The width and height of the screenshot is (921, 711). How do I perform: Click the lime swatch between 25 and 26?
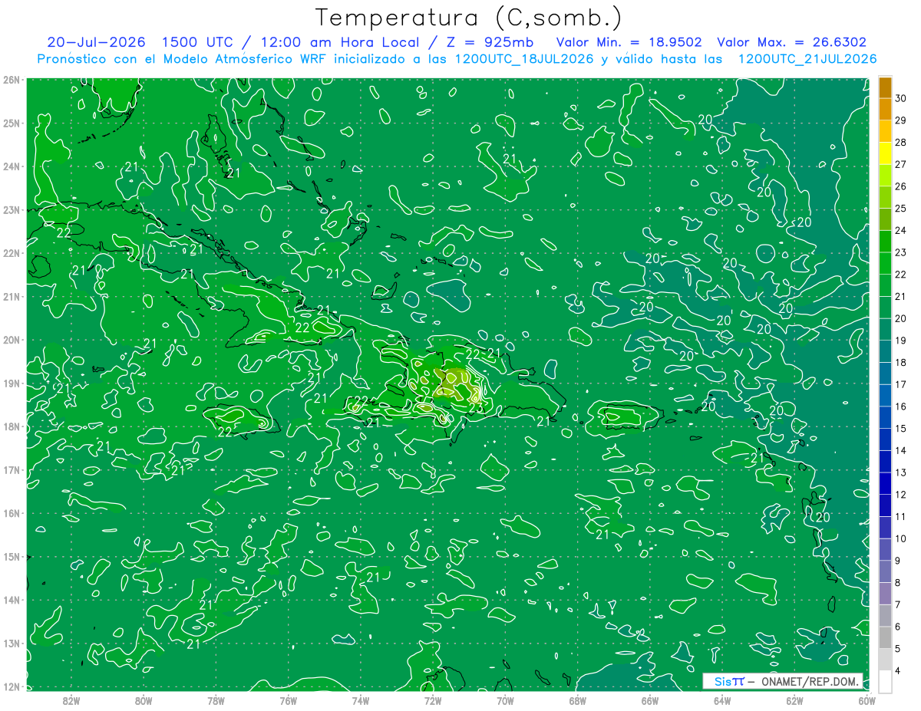(885, 197)
